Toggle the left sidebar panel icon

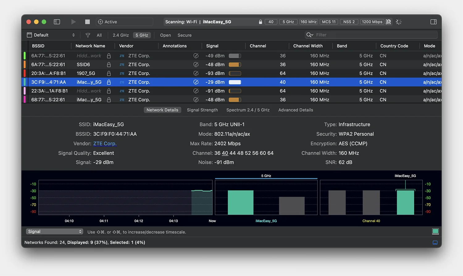[x=57, y=22]
